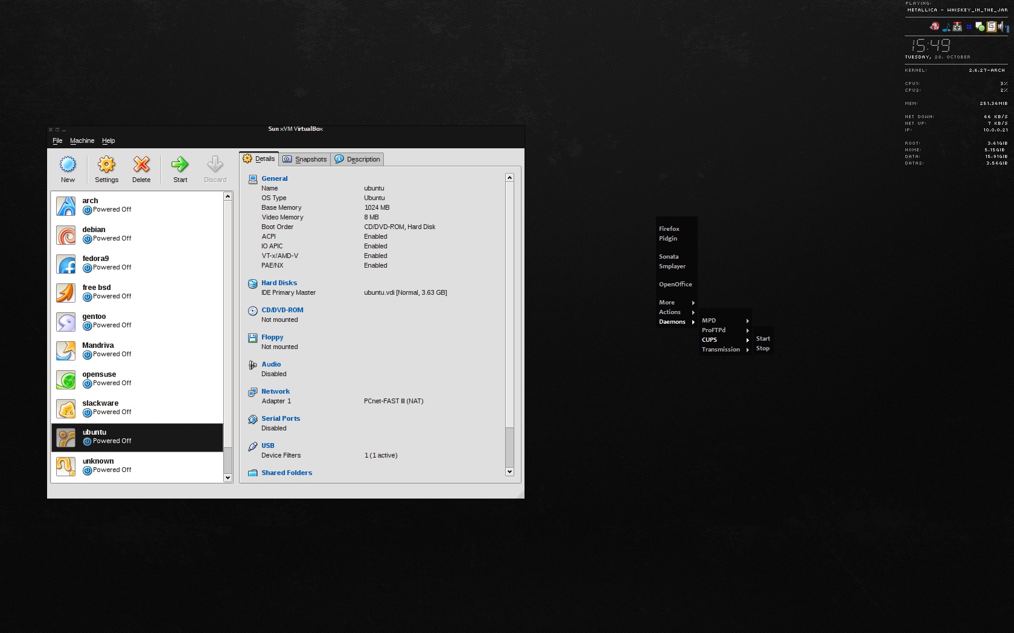The width and height of the screenshot is (1014, 633).
Task: Launch Pidgin from the desktop menu
Action: tap(668, 239)
